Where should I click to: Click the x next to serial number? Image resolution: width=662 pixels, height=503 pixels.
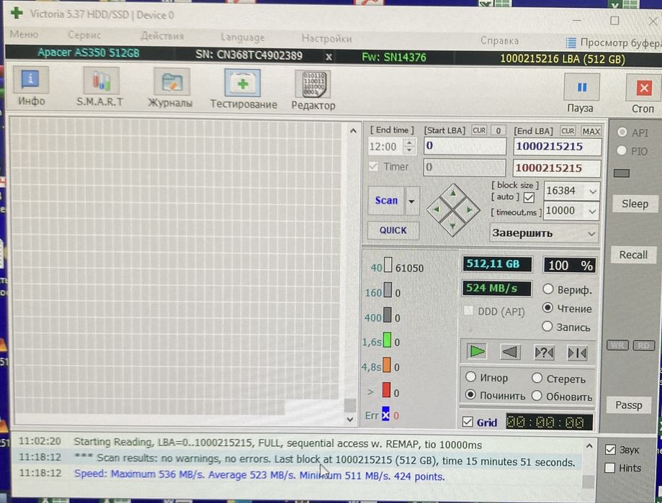click(328, 57)
